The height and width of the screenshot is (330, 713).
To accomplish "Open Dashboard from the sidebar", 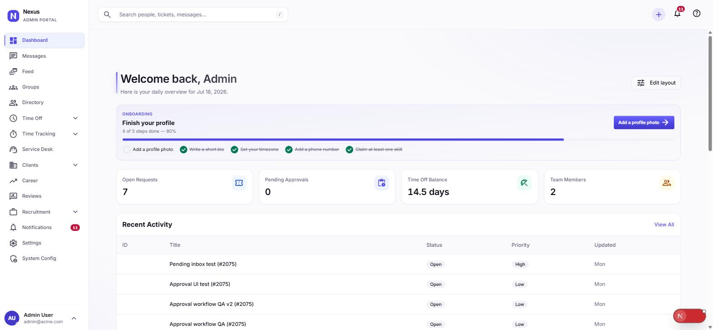I will [x=45, y=40].
